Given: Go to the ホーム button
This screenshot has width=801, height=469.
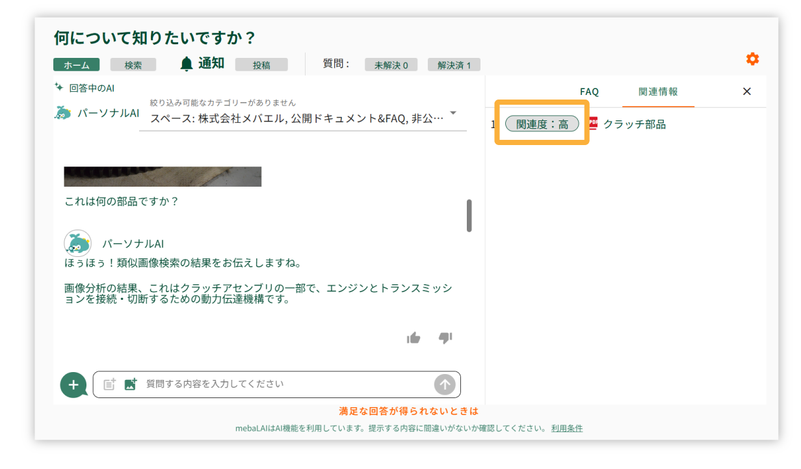Looking at the screenshot, I should [x=76, y=65].
